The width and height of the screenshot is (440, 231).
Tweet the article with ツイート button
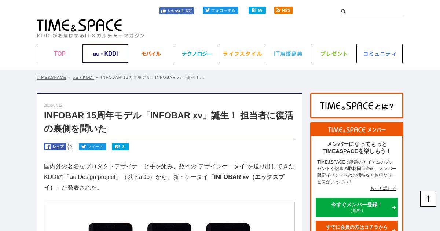(x=92, y=147)
